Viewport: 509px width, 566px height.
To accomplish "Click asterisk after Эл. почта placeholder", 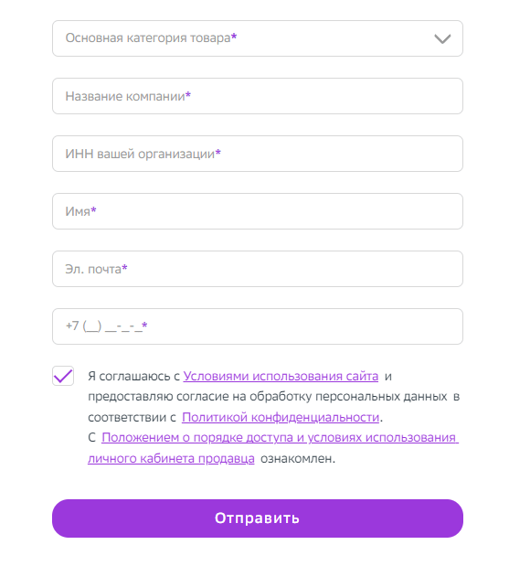I will tap(124, 268).
